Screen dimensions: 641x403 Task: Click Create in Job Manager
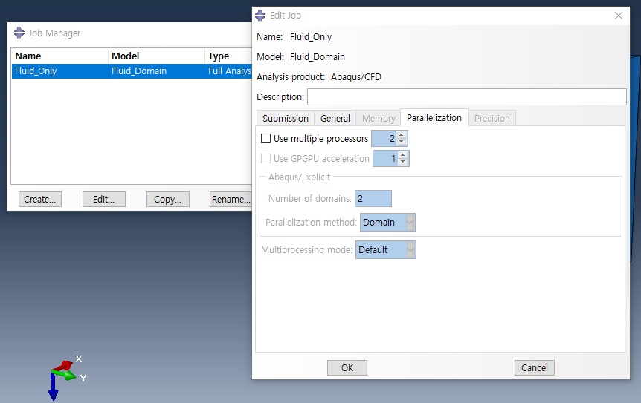[39, 199]
